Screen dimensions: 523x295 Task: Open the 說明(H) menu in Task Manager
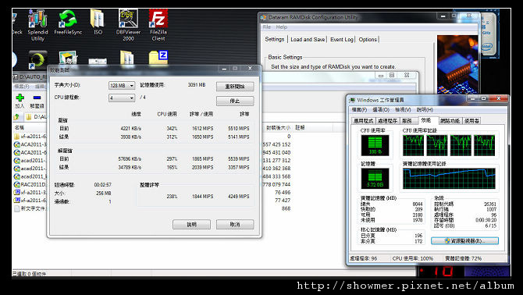point(425,110)
